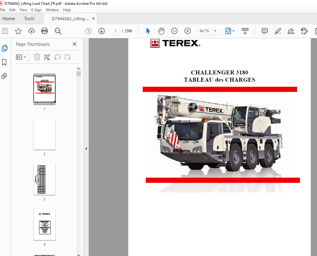The width and height of the screenshot is (317, 256).
Task: Click the CHALLENGER 3180 title text
Action: (x=220, y=73)
